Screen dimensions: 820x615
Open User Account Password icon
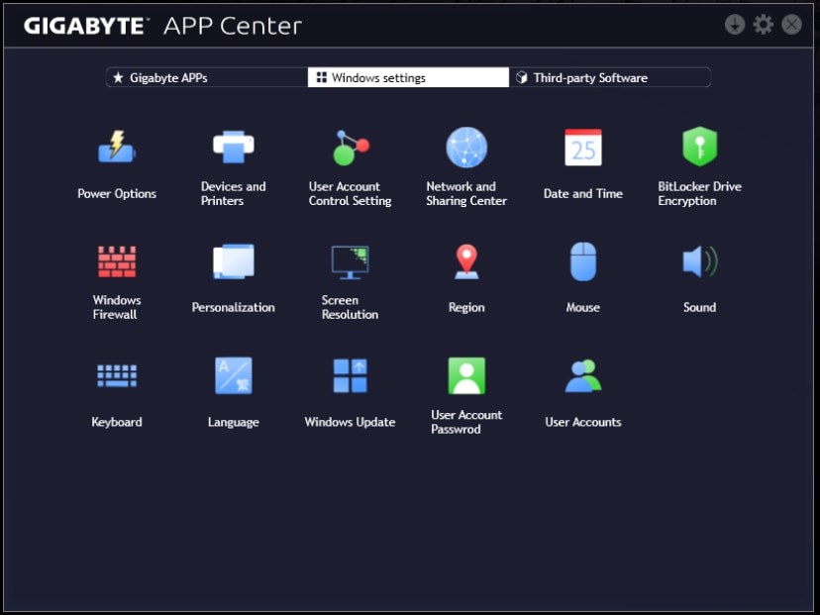coord(466,376)
